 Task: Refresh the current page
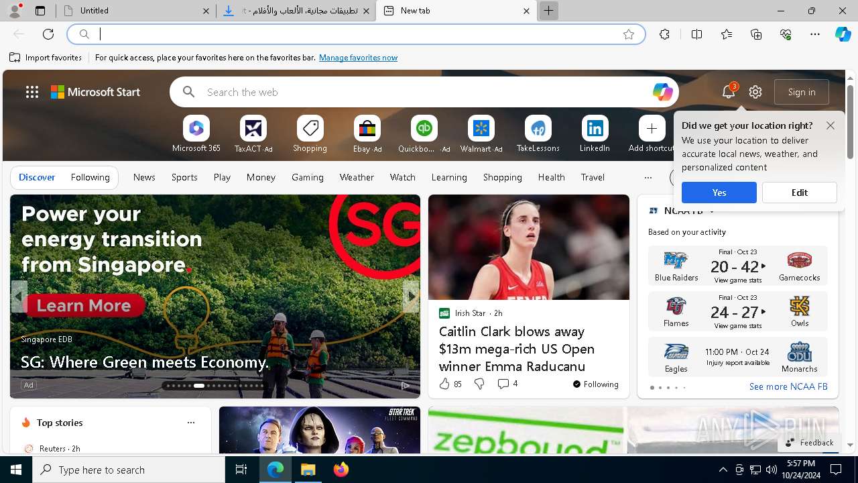click(48, 34)
